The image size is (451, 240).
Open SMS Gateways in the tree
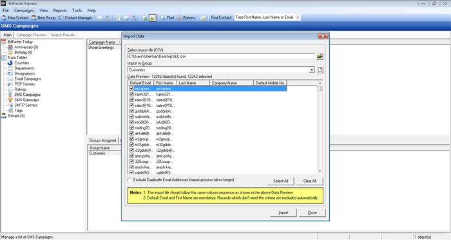click(x=23, y=100)
